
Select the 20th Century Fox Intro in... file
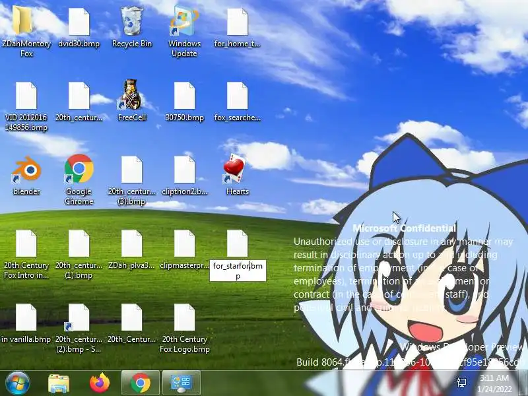(x=26, y=244)
